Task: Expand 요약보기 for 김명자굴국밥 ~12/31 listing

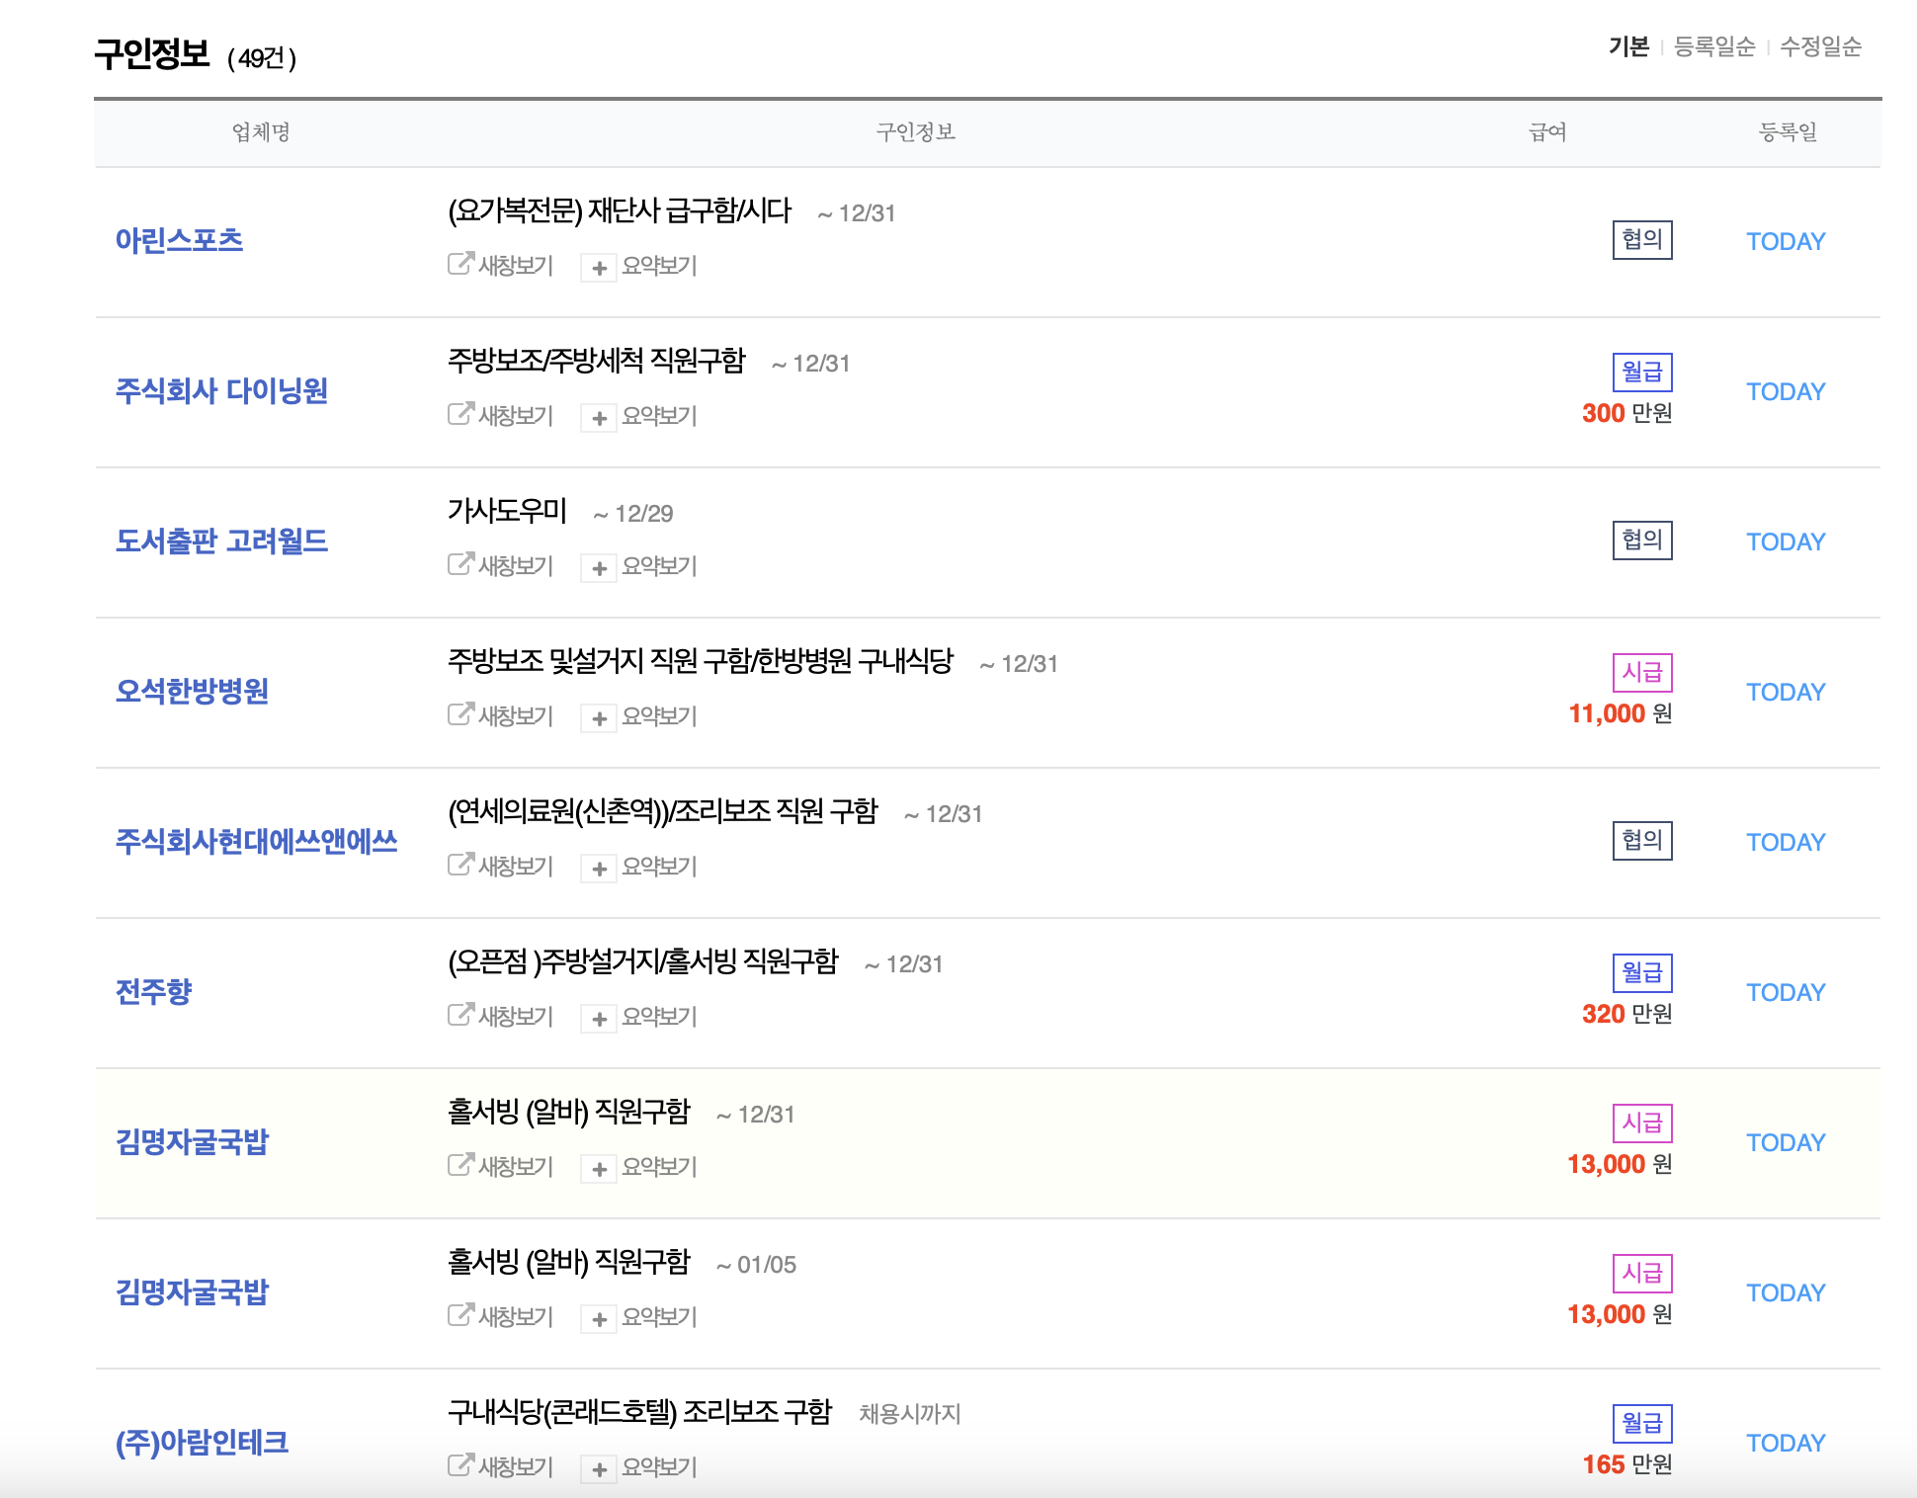Action: [639, 1167]
